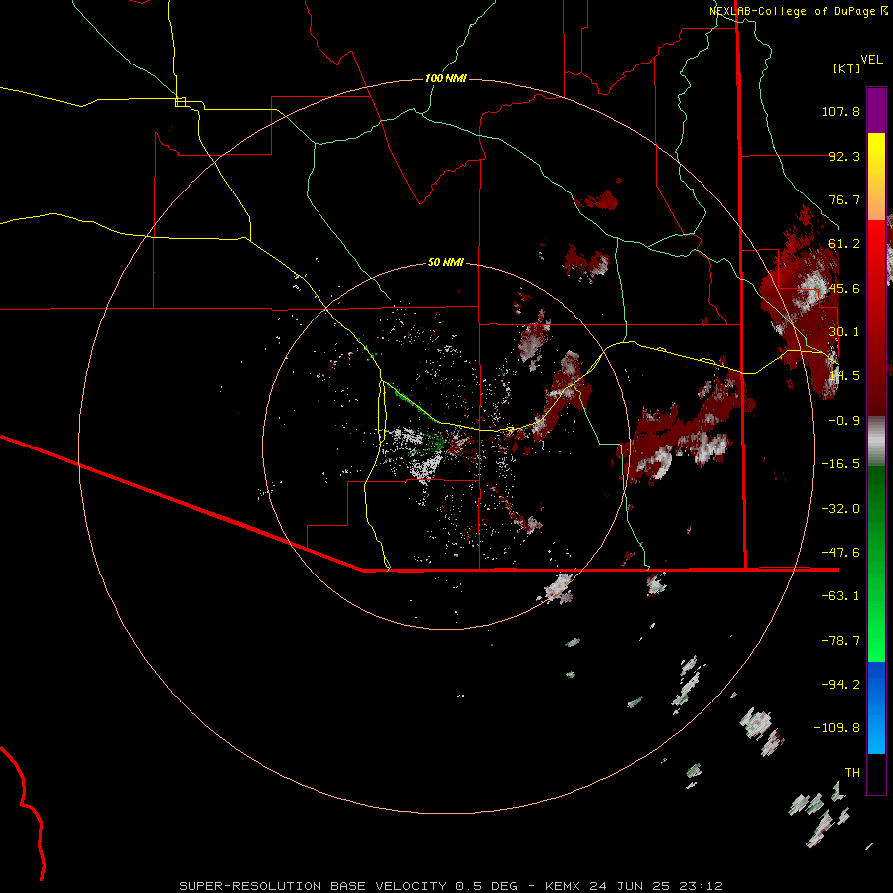Click the SUPER-RESOLUTION BASE VELOCITY caption text
Screen dimensions: 893x893
pos(313,886)
